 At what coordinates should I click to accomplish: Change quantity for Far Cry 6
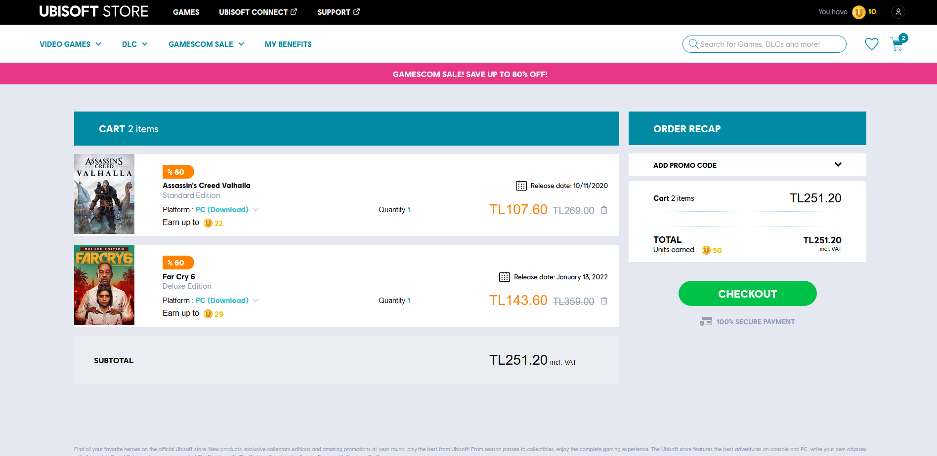tap(409, 301)
